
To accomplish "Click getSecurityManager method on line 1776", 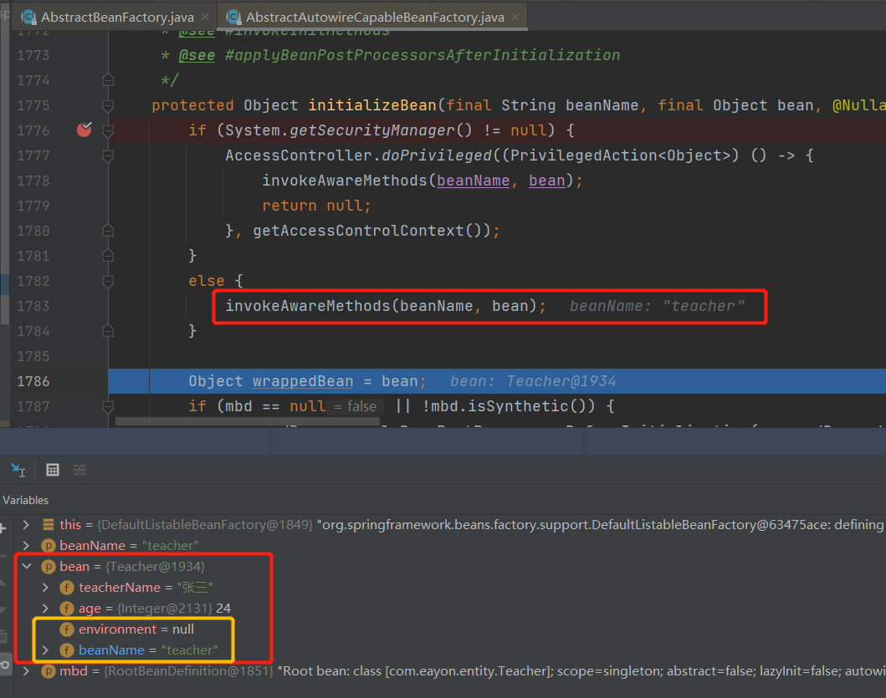I will 371,130.
